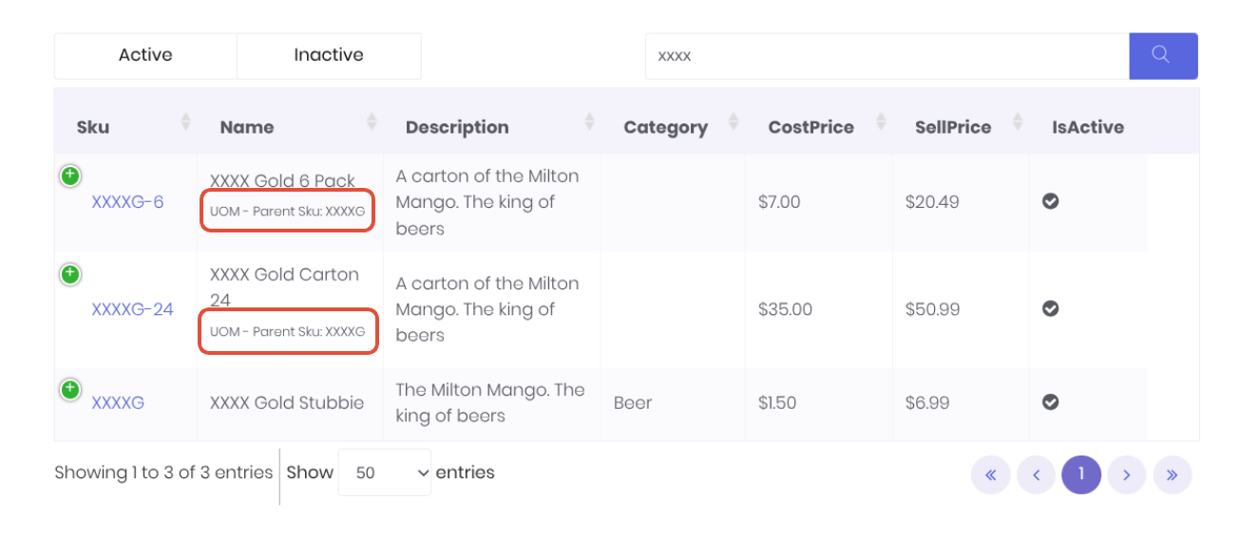
Task: Switch to the Active tab
Action: pyautogui.click(x=145, y=56)
